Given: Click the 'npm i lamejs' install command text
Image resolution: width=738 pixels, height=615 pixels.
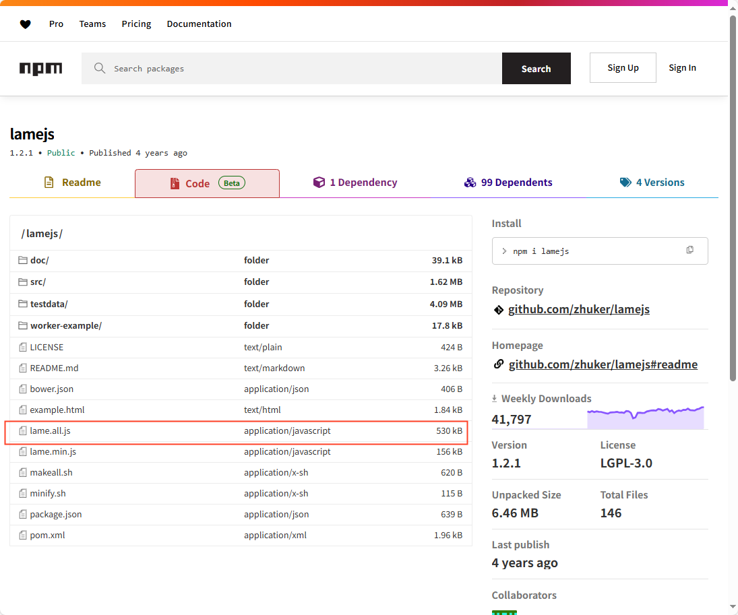Looking at the screenshot, I should 541,251.
